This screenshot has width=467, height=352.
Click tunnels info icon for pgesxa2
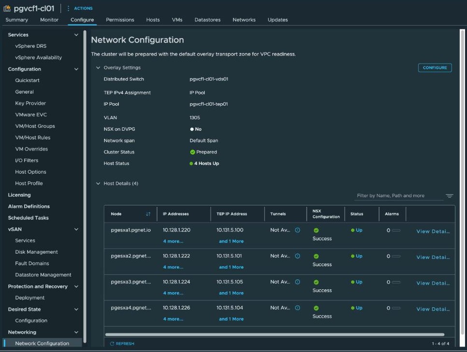[x=297, y=256]
